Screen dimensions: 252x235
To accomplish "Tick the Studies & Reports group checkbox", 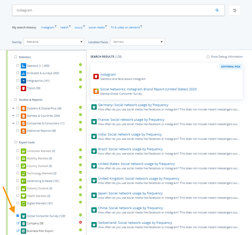I will pos(15,99).
